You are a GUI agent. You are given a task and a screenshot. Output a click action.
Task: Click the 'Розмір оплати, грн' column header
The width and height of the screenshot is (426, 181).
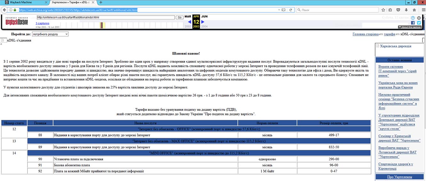[334, 123]
